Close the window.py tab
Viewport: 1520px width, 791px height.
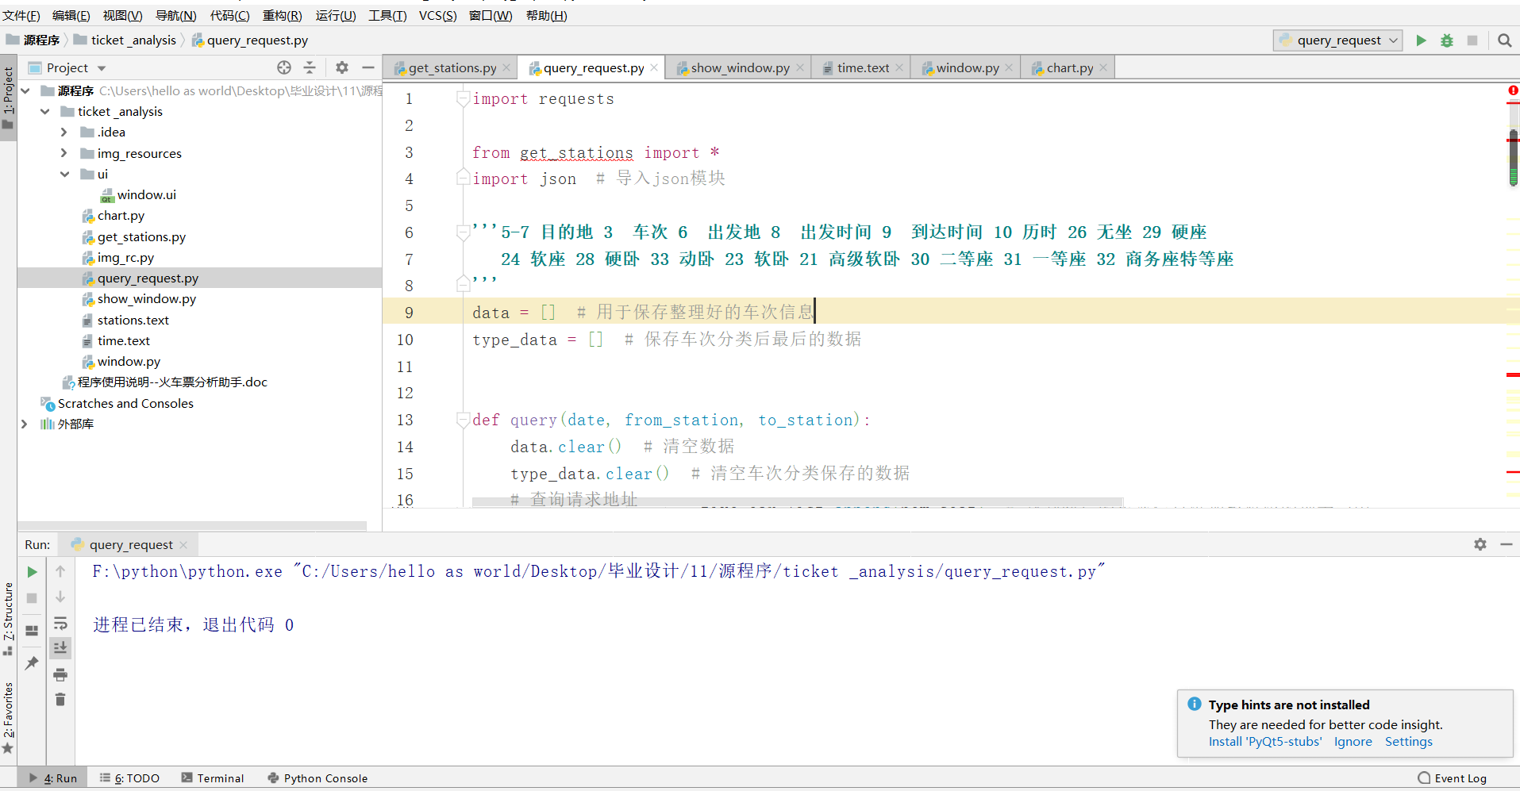tap(1009, 67)
